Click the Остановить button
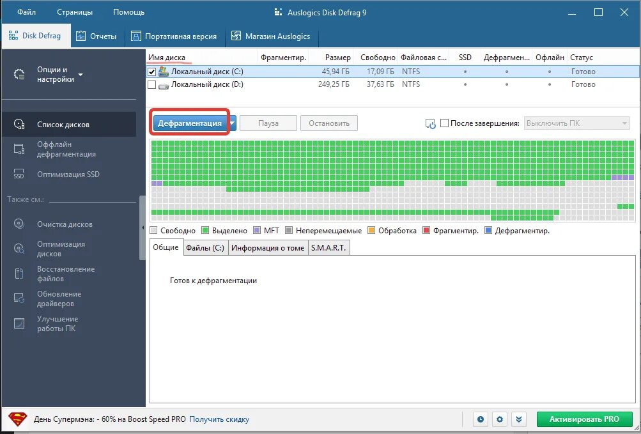Viewport: 641px width, 434px height. 329,123
